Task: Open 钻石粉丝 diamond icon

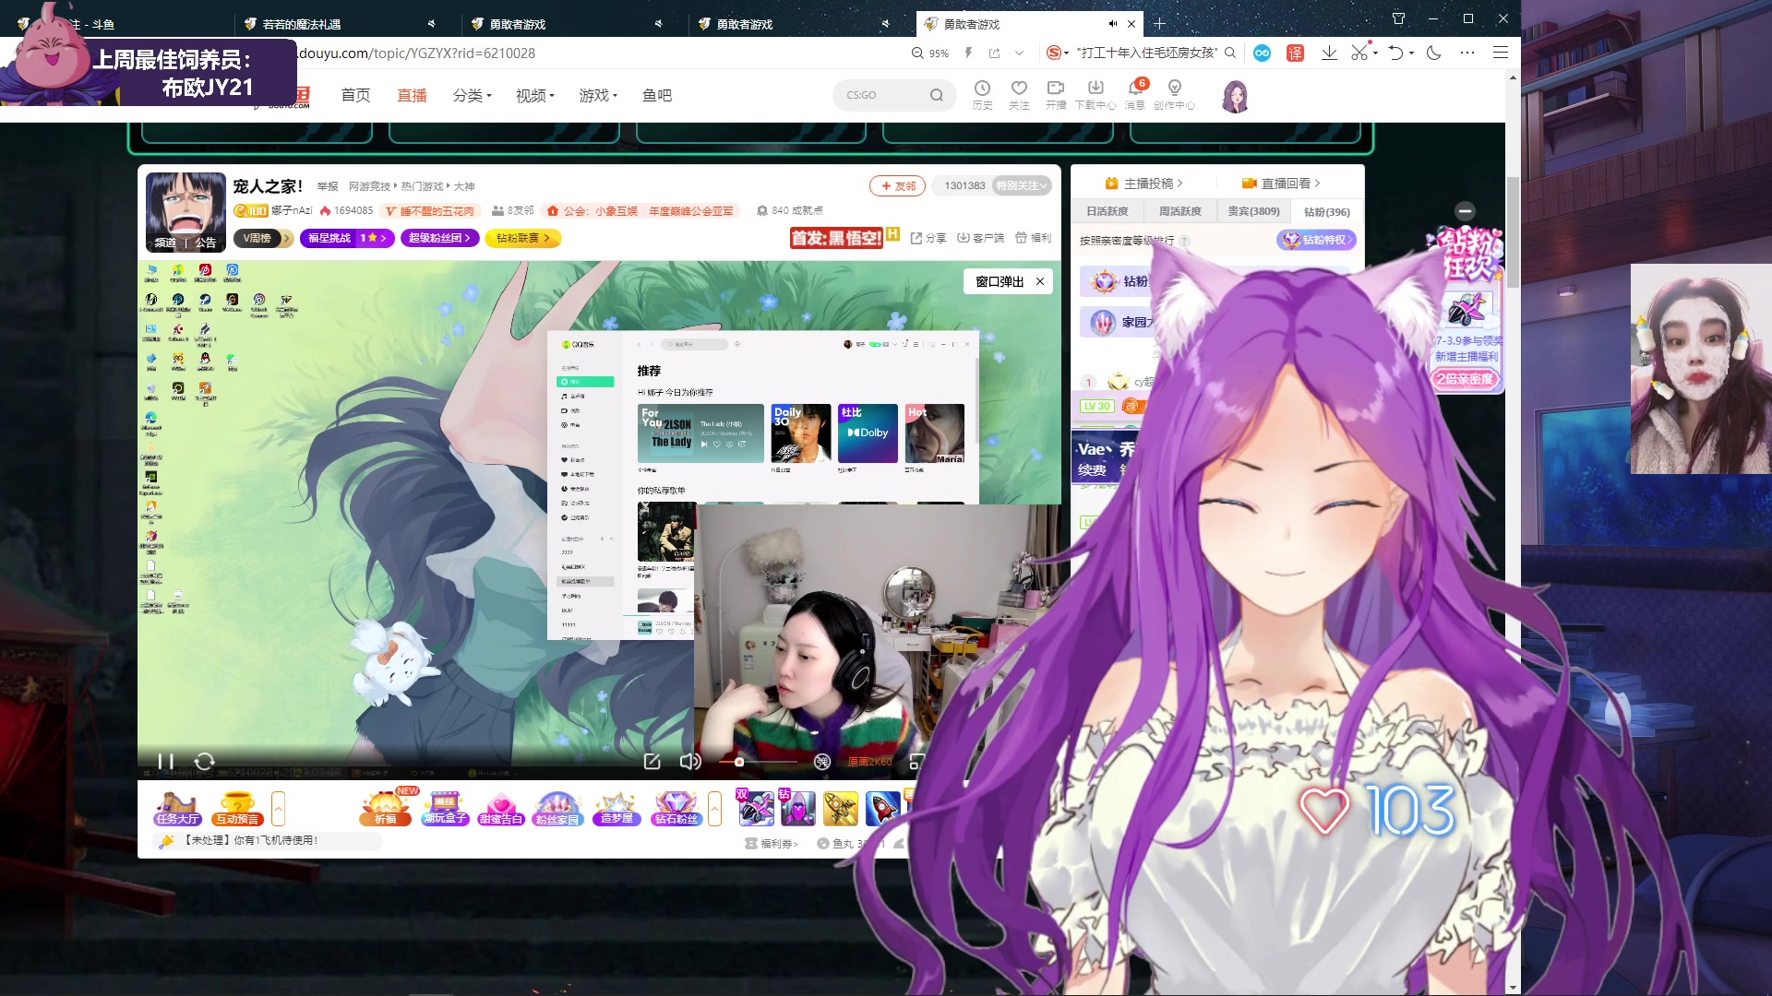Action: pyautogui.click(x=676, y=808)
